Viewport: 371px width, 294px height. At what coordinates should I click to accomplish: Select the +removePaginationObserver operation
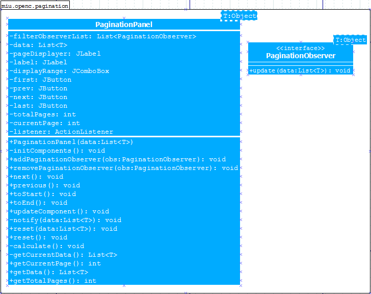[124, 168]
